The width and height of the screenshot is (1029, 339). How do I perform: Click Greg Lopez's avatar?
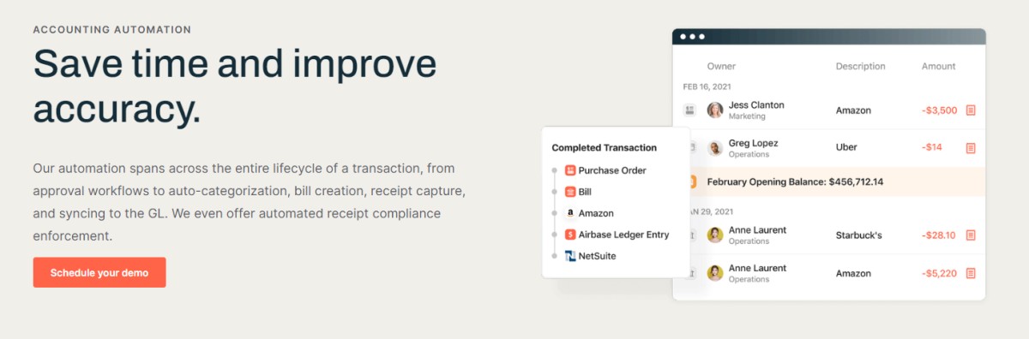[715, 148]
